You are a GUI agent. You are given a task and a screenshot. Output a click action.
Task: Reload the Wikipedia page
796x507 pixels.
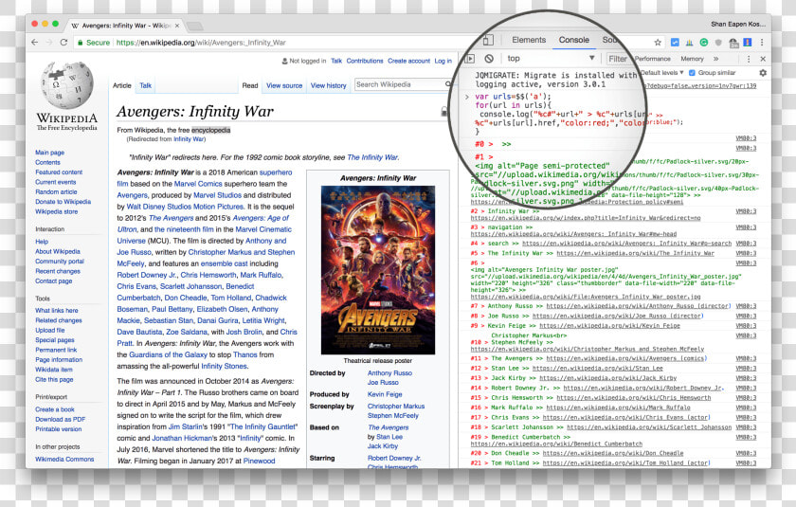(x=63, y=43)
